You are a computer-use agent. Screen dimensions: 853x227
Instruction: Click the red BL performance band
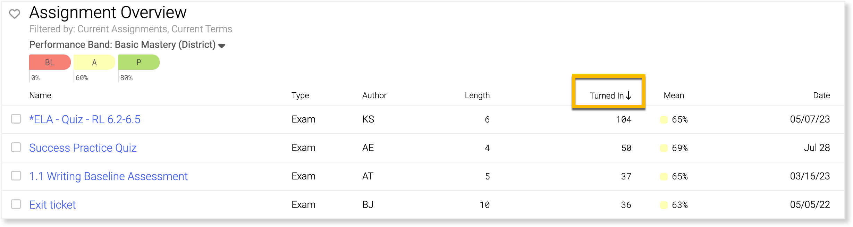point(50,62)
